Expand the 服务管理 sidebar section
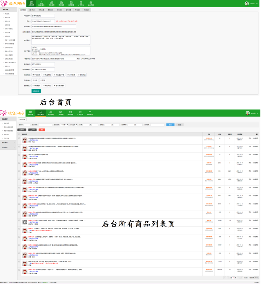The height and width of the screenshot is (288, 261). pos(8,143)
